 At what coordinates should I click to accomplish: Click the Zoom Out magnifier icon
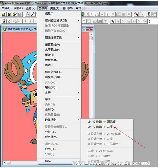(33, 14)
